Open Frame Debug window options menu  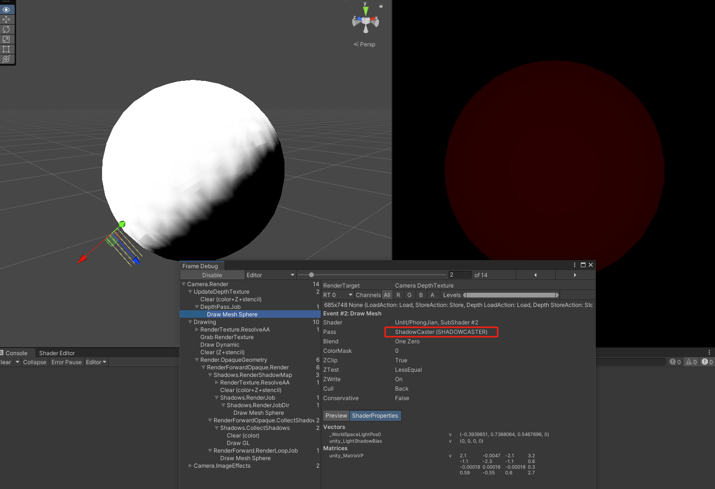[575, 265]
